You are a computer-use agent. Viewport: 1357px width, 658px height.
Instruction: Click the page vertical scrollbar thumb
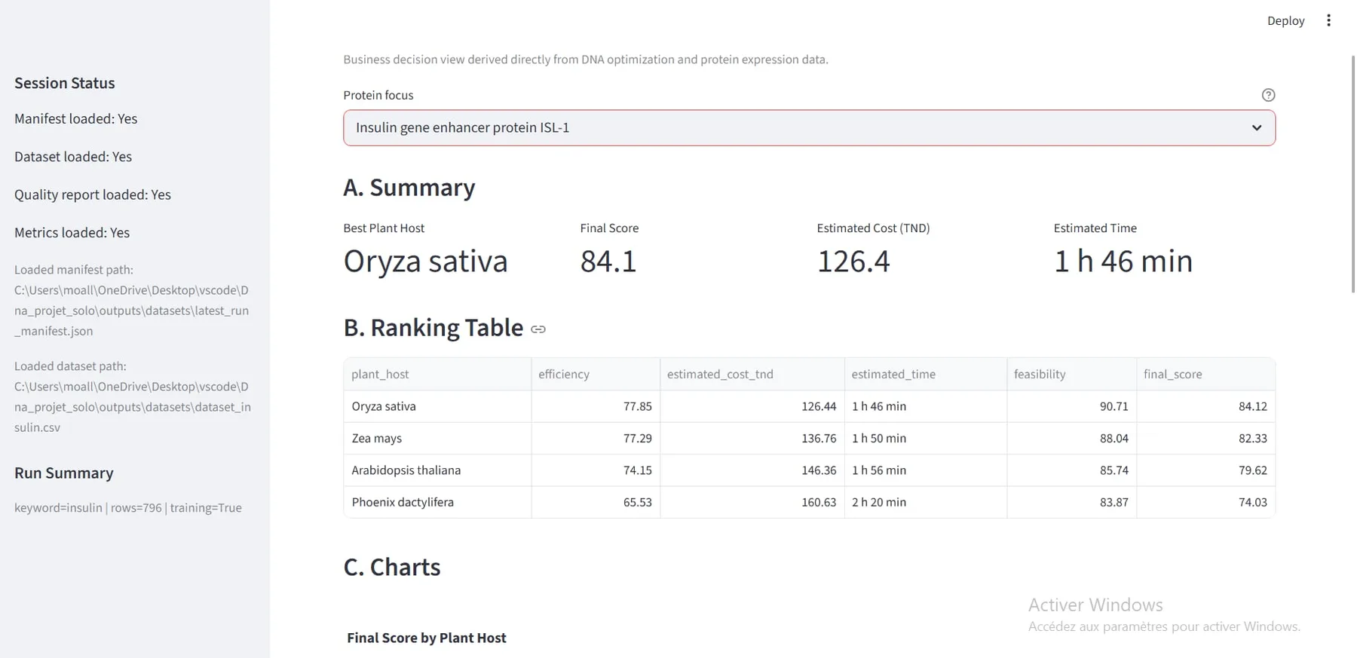1353,173
